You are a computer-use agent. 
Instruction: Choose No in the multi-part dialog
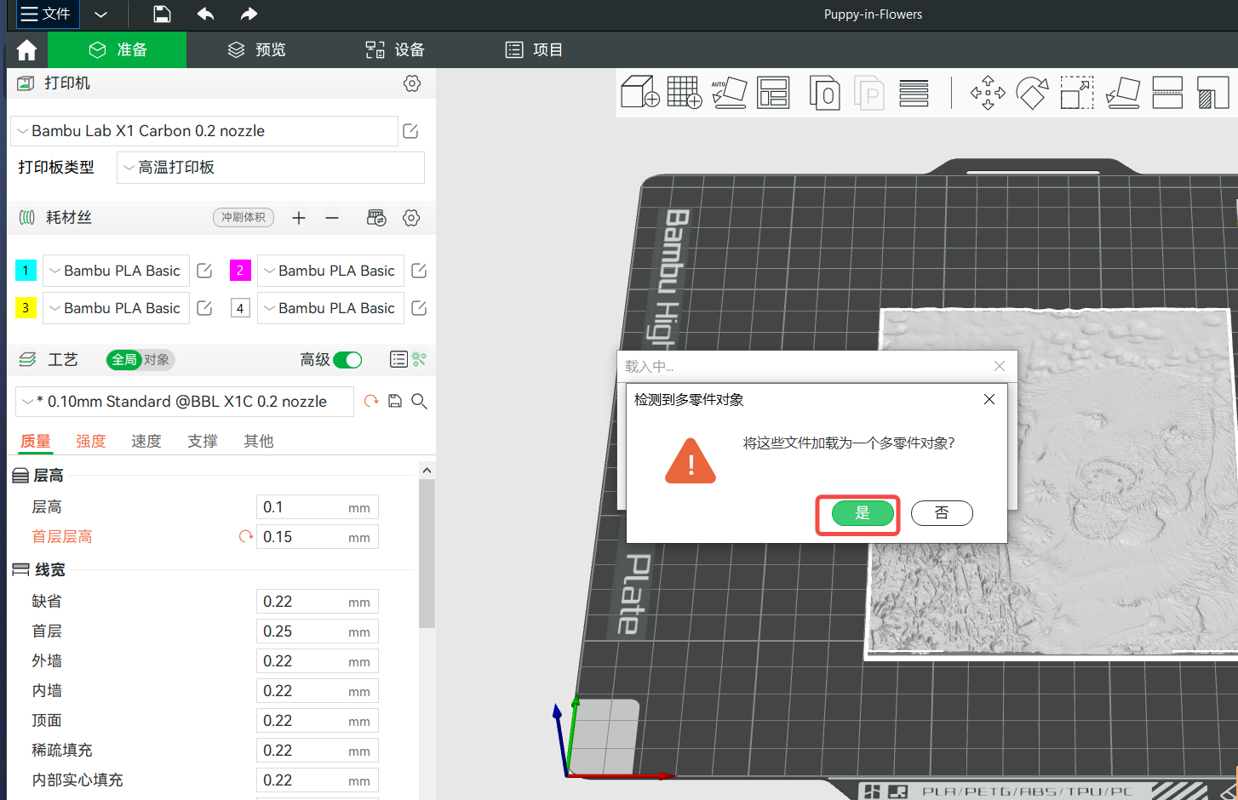click(942, 513)
